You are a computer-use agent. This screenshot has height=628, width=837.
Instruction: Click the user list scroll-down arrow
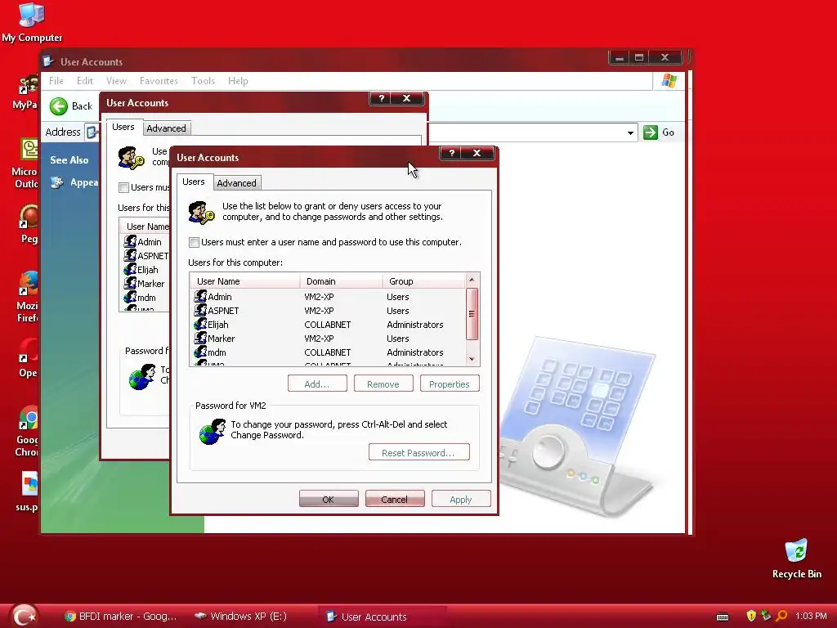pyautogui.click(x=472, y=360)
